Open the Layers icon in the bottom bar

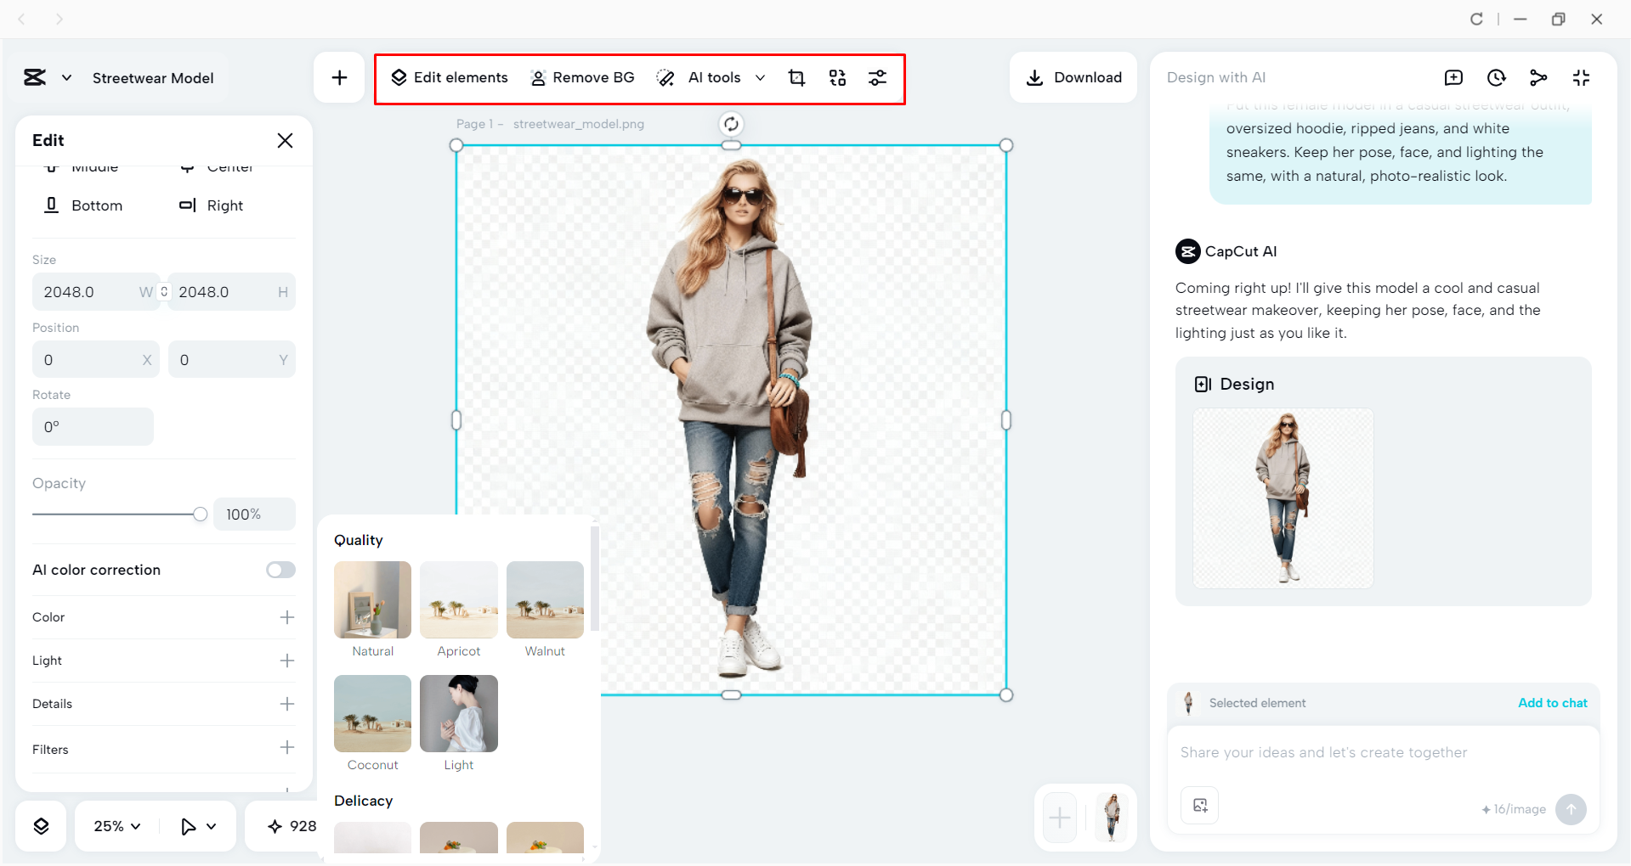coord(41,826)
